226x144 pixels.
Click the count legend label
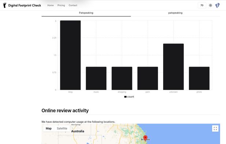tap(131, 97)
